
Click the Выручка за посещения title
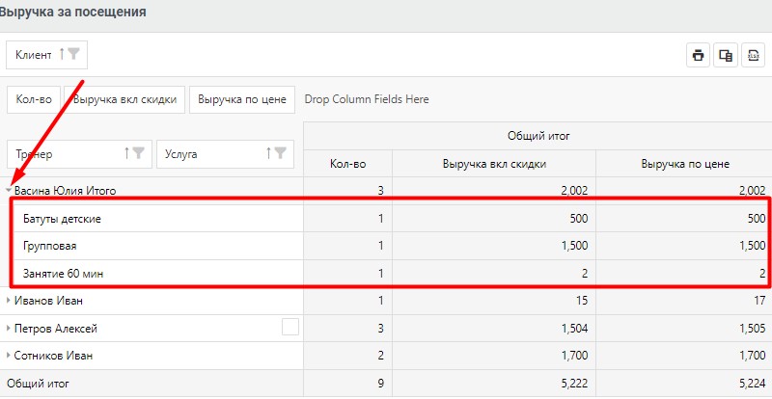73,12
